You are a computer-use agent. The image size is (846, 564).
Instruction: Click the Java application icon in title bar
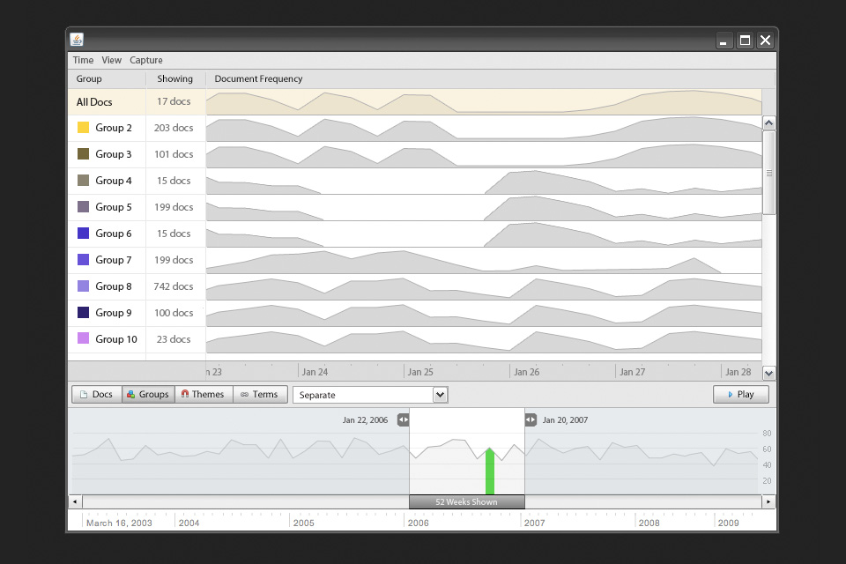coord(78,40)
